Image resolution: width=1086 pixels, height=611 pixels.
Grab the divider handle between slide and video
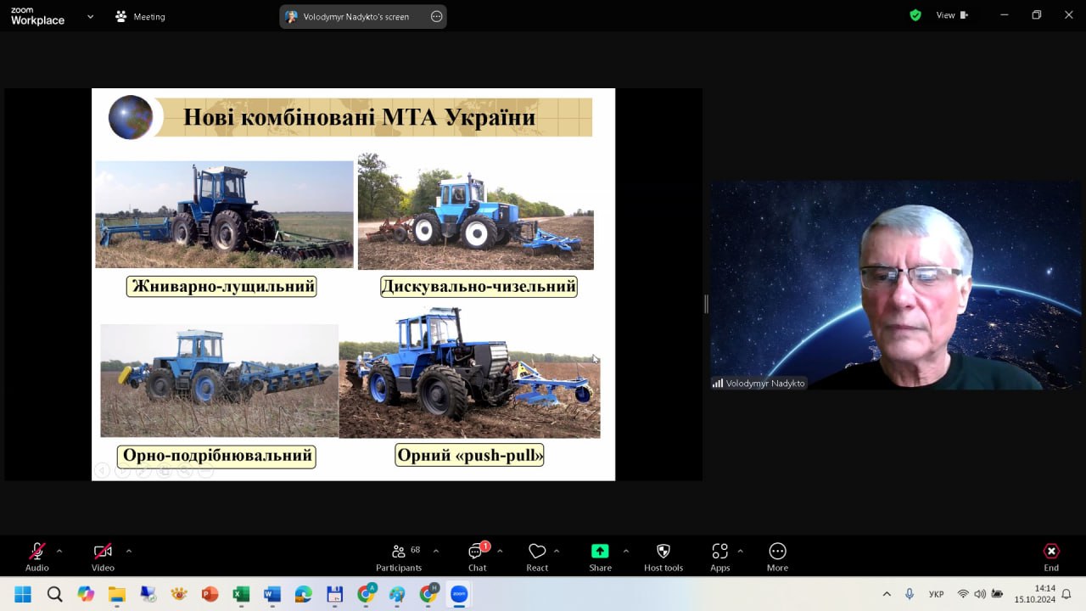click(x=706, y=304)
